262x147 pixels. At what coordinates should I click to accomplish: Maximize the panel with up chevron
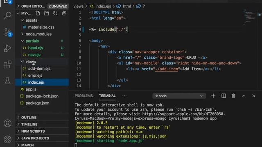(x=244, y=96)
